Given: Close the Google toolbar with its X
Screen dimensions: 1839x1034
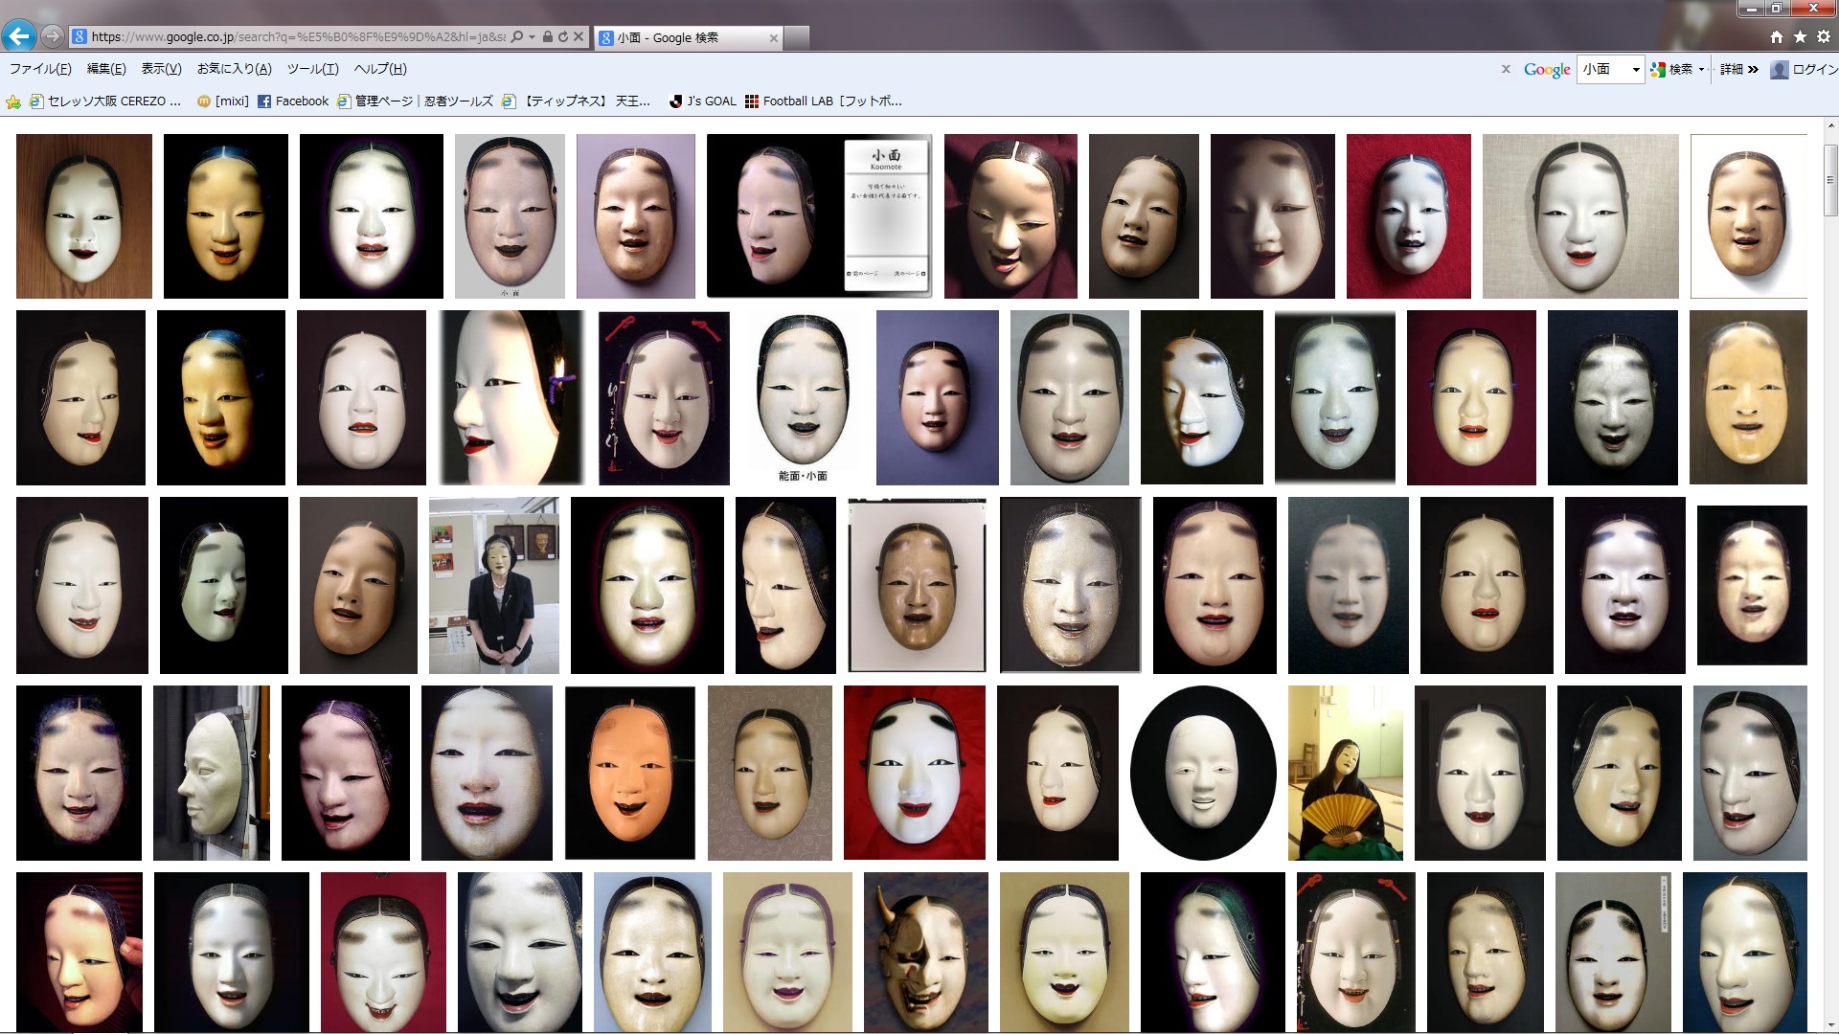Looking at the screenshot, I should pos(1506,69).
